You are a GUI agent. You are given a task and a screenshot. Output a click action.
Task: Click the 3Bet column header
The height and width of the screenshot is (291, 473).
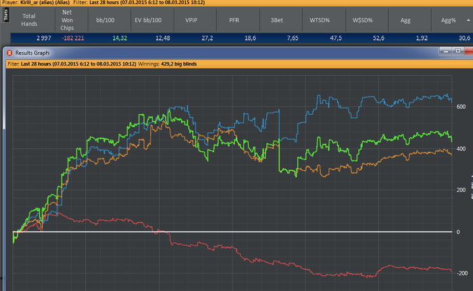[276, 20]
